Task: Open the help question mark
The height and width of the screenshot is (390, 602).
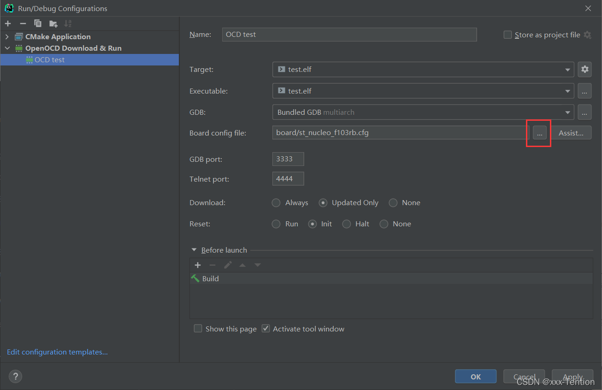Action: [15, 377]
